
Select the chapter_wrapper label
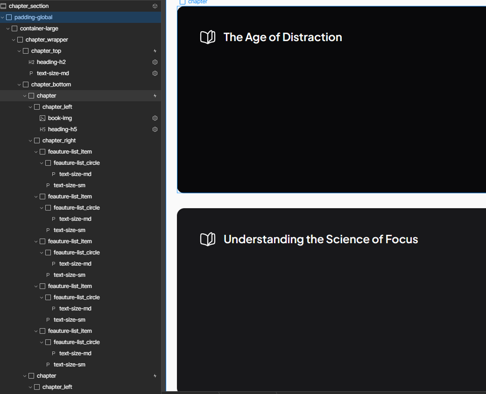coord(47,40)
